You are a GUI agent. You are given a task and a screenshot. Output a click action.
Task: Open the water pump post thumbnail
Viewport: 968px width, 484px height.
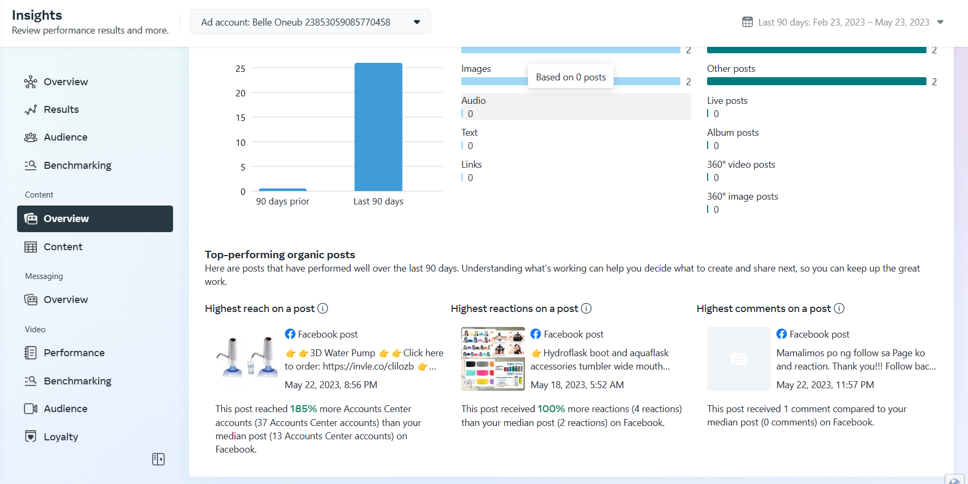247,358
